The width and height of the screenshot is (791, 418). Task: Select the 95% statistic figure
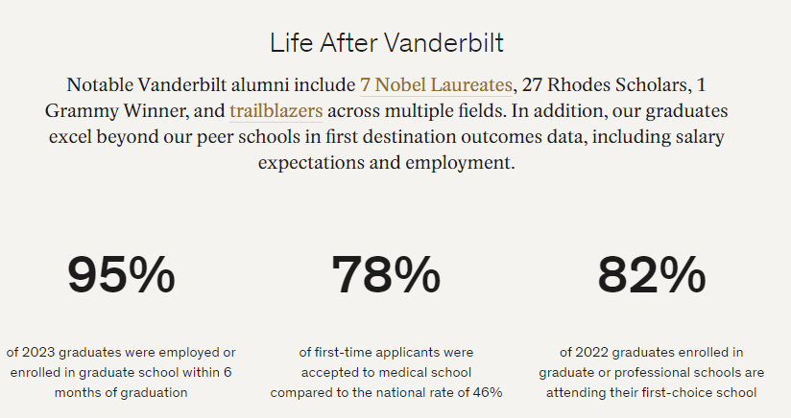click(121, 275)
